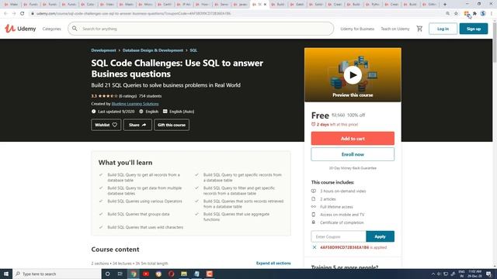
Task: Click the Log in button
Action: (x=443, y=29)
